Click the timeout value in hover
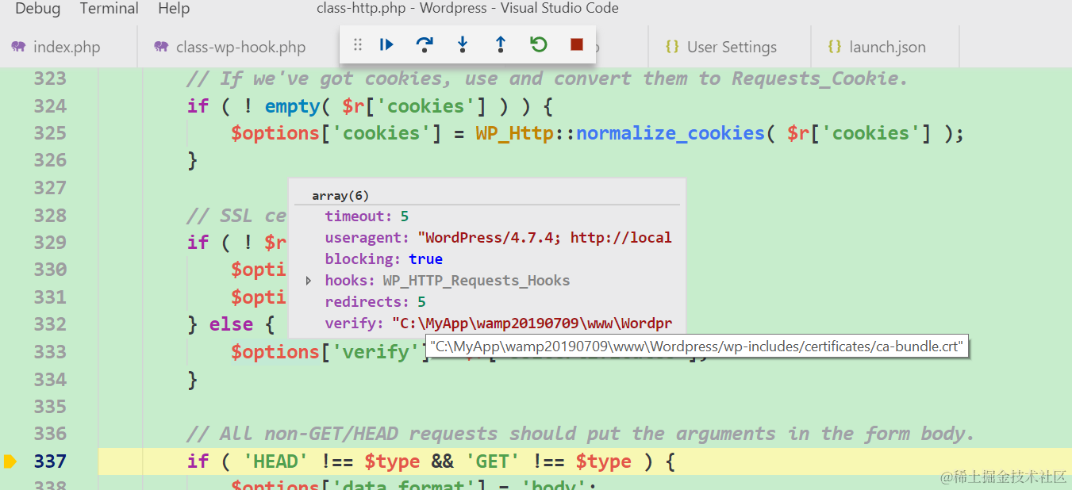The image size is (1072, 490). [x=405, y=216]
